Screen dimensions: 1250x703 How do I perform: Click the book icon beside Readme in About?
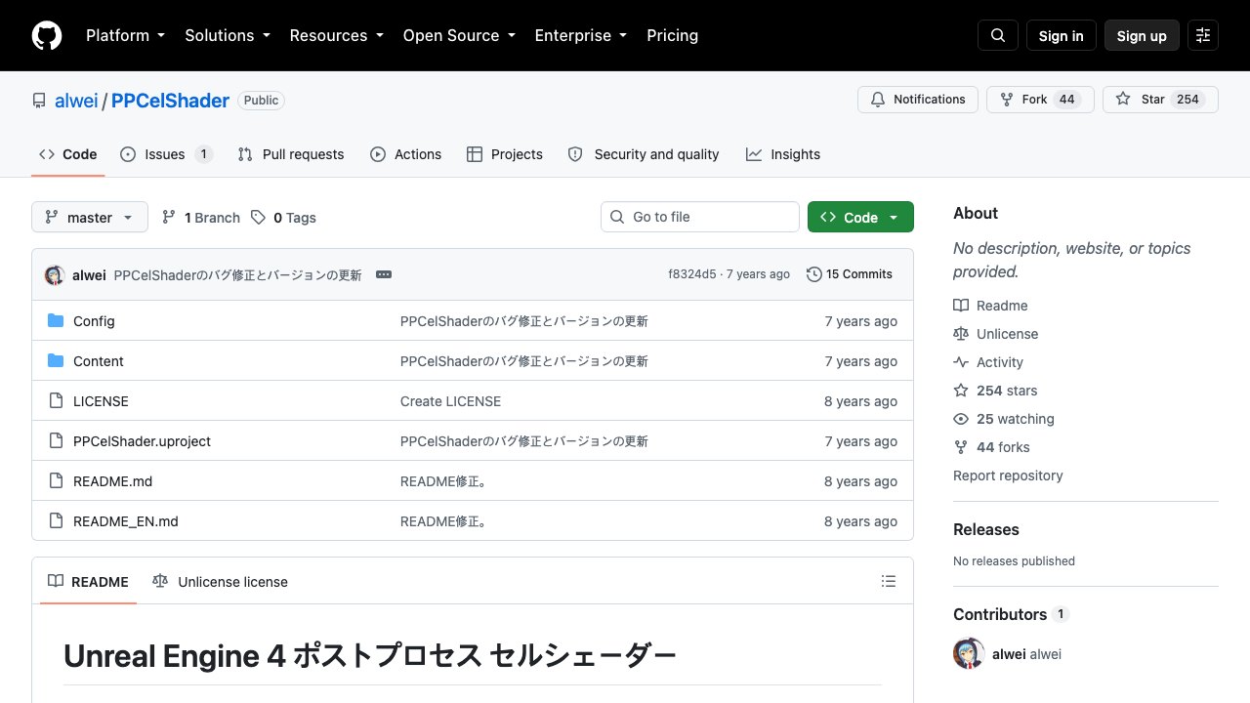pyautogui.click(x=961, y=306)
